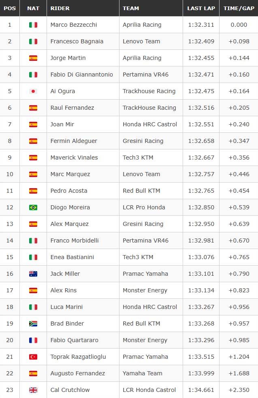258x398 pixels.
Task: Click Spanish flag next to Jorge Martin
Action: (x=33, y=58)
